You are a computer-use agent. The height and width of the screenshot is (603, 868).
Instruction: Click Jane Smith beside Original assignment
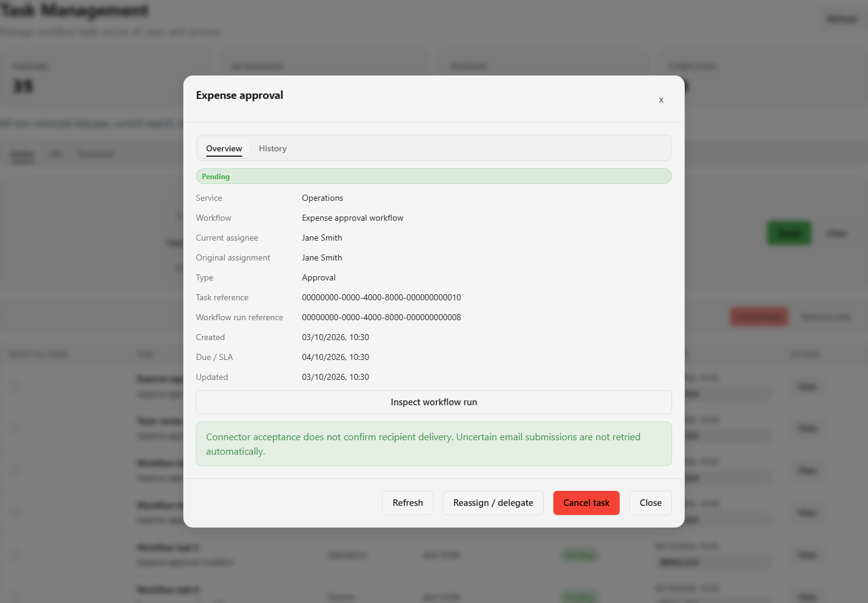pos(322,257)
